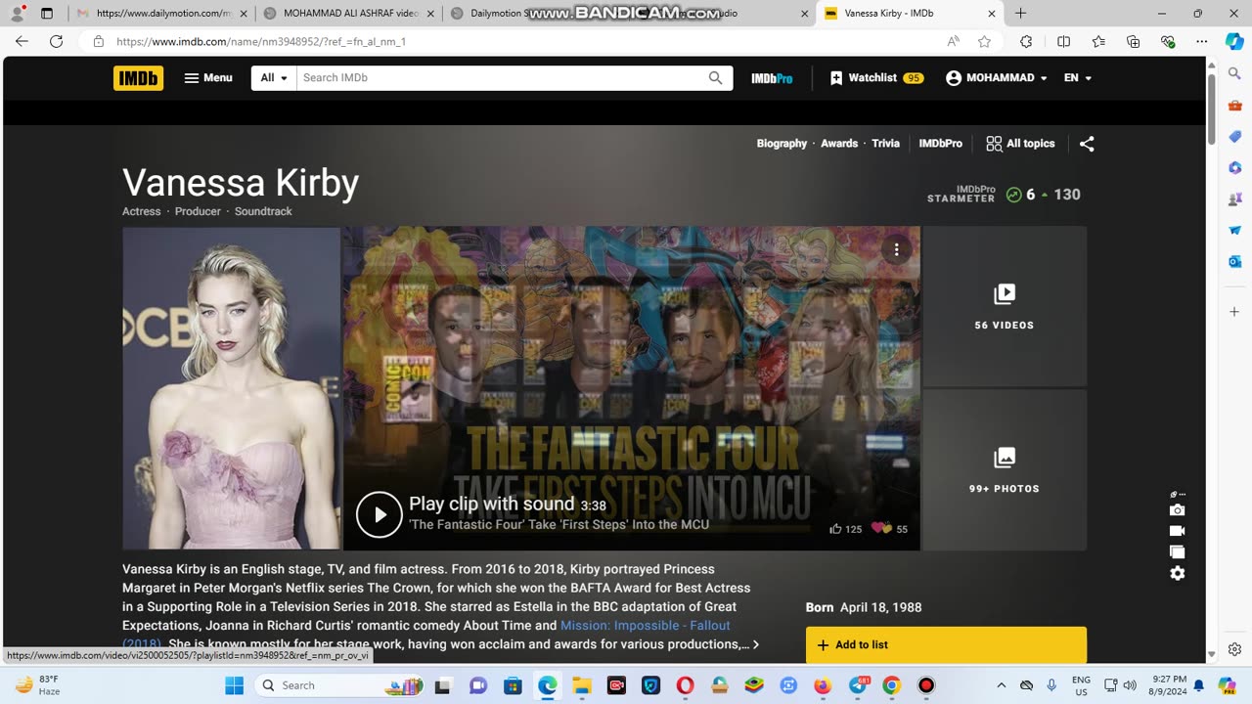Click the share icon for this page
The height and width of the screenshot is (704, 1252).
1087,144
